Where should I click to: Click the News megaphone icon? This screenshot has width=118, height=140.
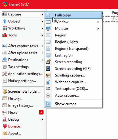(x=5, y=112)
